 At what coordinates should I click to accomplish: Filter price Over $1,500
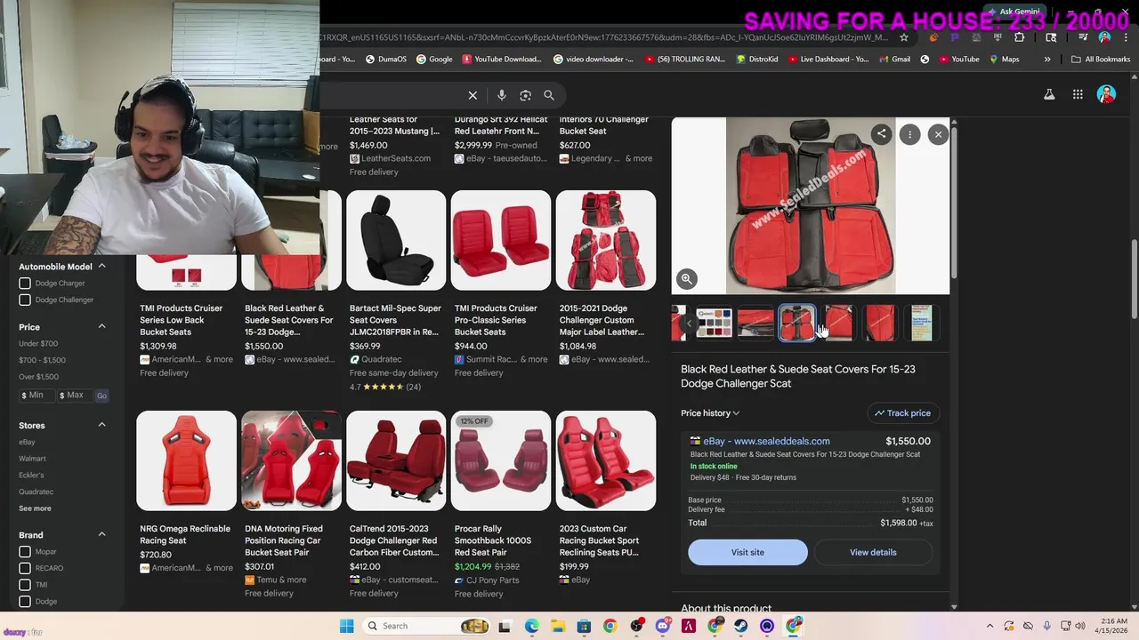point(38,377)
